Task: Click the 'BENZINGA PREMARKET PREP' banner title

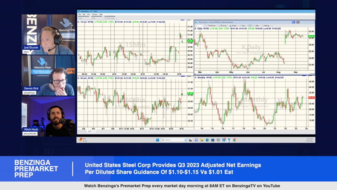Action: click(36, 169)
